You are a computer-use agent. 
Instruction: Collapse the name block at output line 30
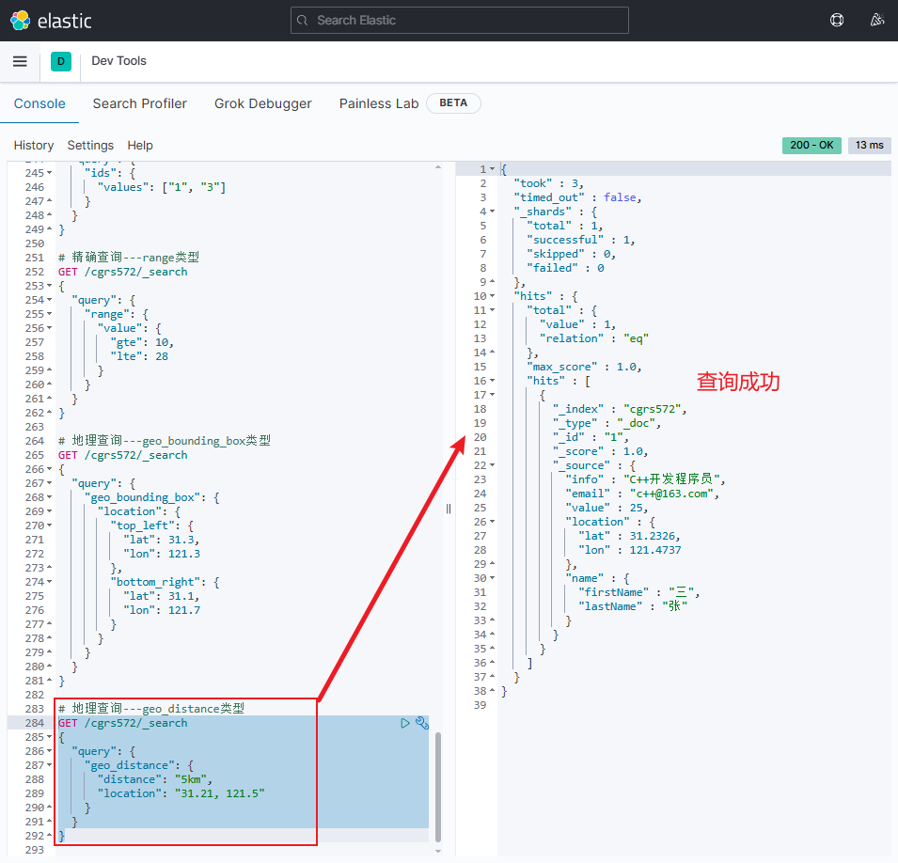pos(492,578)
